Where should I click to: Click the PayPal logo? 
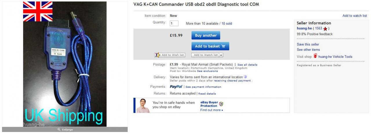(176, 87)
